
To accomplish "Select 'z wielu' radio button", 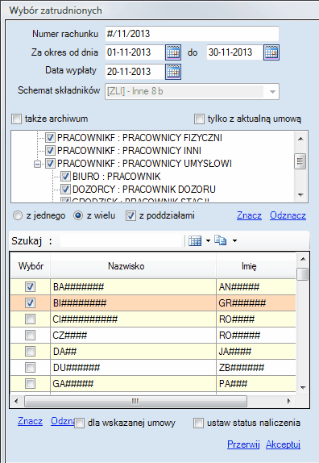I will 78,215.
